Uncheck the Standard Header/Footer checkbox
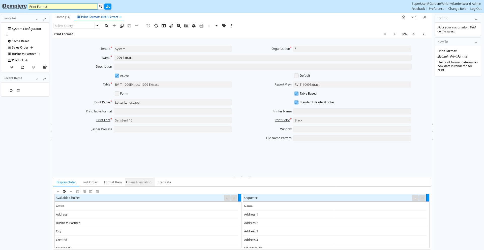This screenshot has height=250, width=484. point(296,102)
